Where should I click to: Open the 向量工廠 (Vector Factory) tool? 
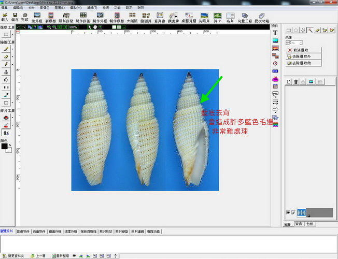246,17
